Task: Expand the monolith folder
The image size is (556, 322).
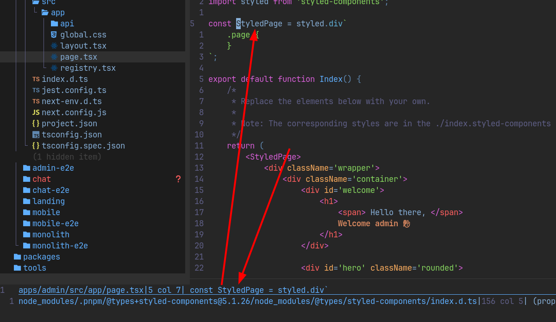Action: (x=51, y=235)
